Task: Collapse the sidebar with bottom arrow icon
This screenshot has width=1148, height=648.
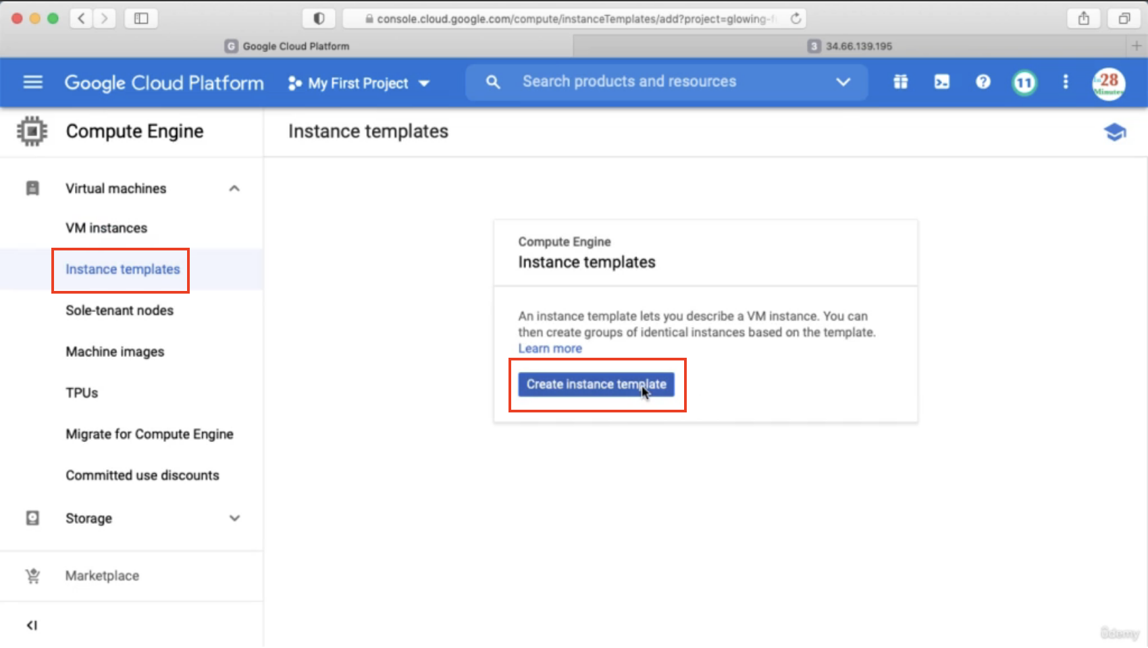Action: click(x=32, y=625)
